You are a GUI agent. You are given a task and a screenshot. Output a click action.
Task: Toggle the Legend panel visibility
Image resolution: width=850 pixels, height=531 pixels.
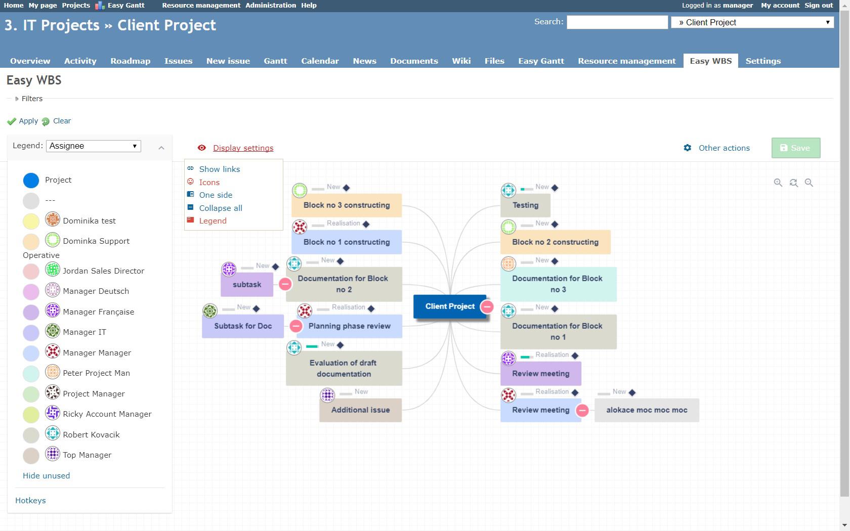tap(212, 220)
